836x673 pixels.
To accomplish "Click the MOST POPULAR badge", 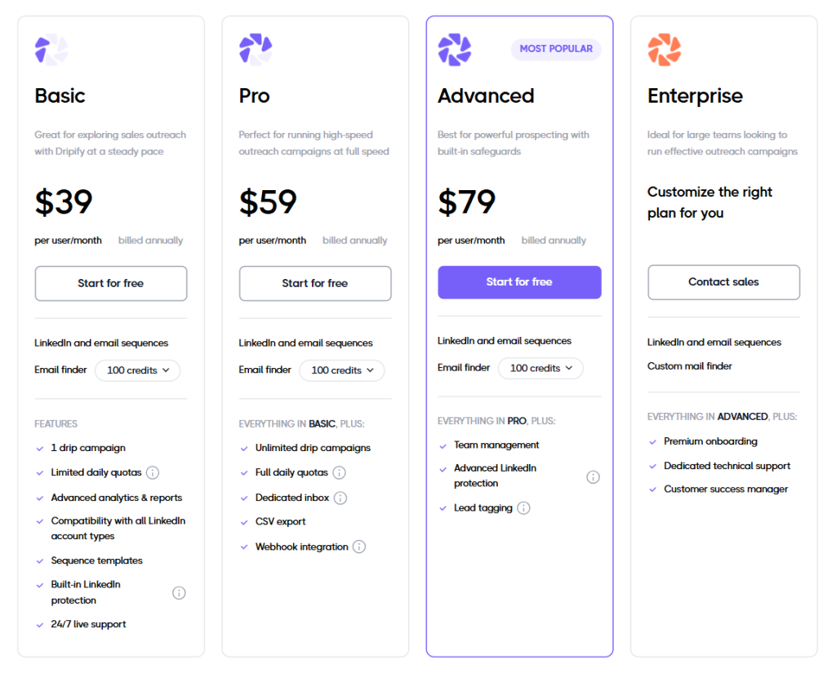I will [x=556, y=49].
